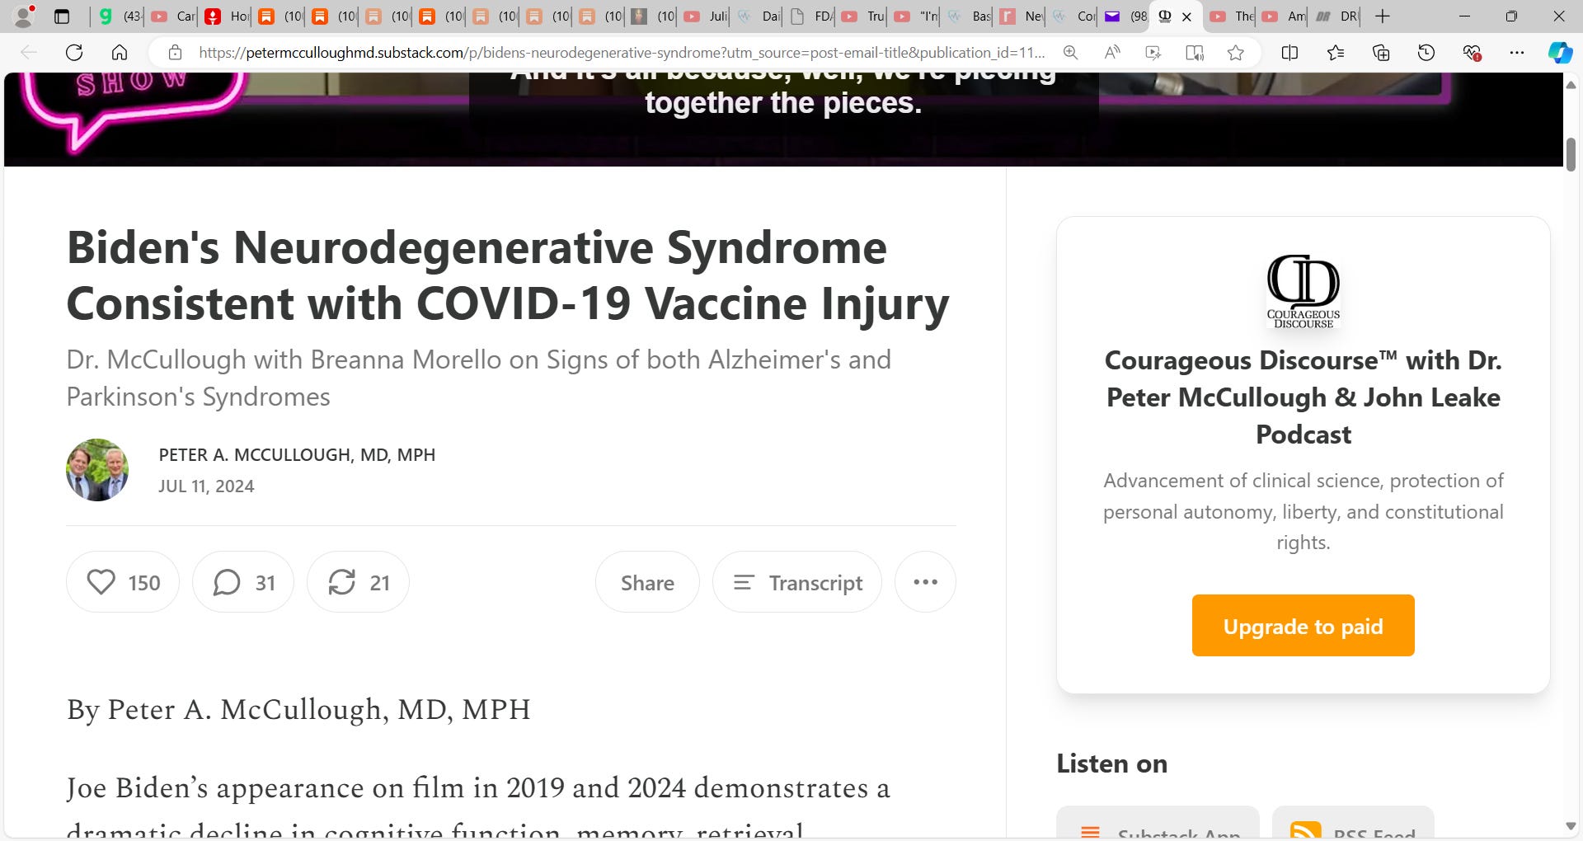1583x841 pixels.
Task: Like the post with the heart button (150)
Action: coord(123,582)
